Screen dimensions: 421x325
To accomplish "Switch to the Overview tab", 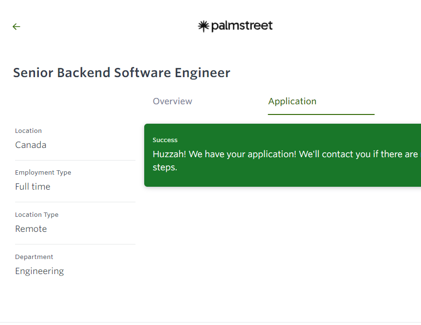I will 172,101.
